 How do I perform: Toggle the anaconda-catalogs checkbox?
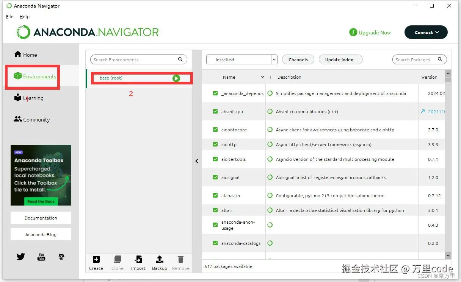click(x=215, y=243)
